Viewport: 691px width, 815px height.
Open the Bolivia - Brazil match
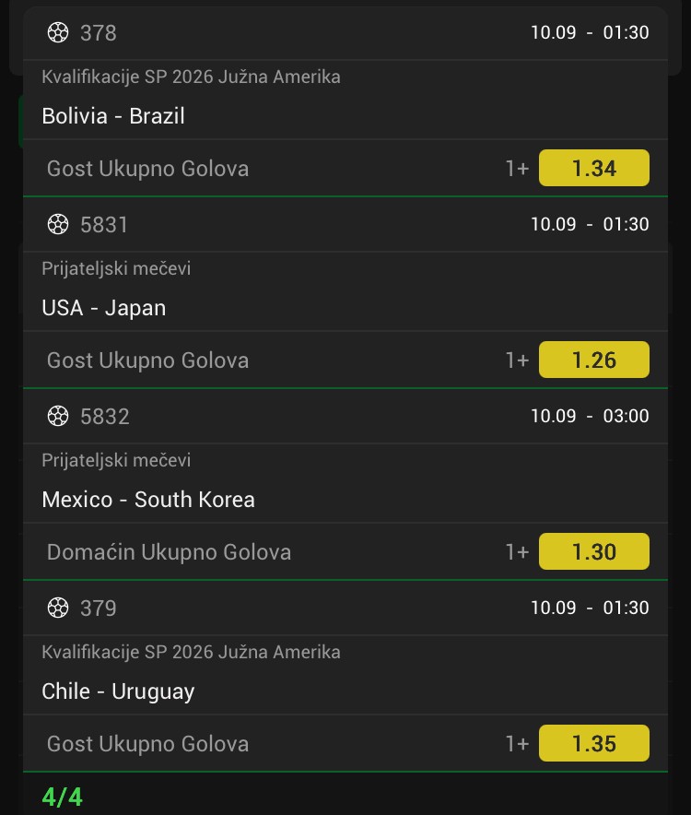[113, 116]
